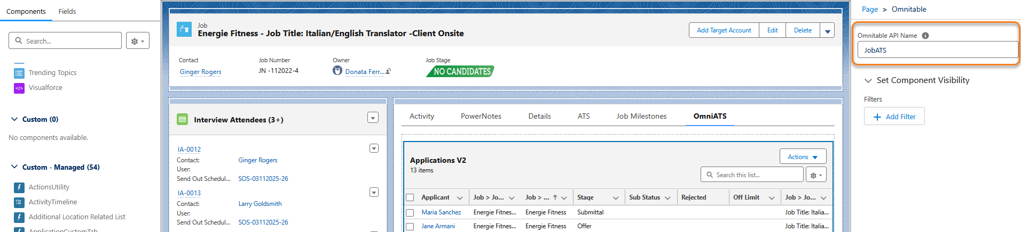This screenshot has width=1021, height=232.
Task: Click the Submittal stage cell
Action: pyautogui.click(x=591, y=212)
